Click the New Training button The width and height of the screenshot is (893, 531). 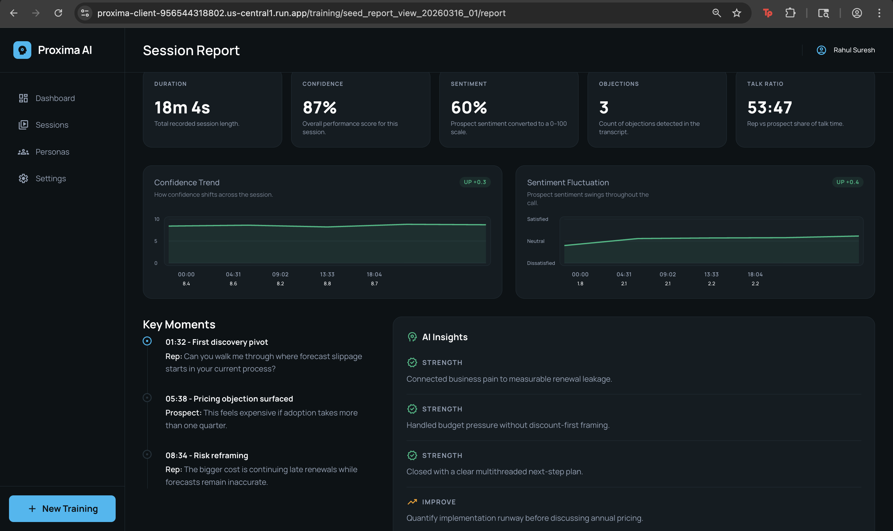pos(62,508)
